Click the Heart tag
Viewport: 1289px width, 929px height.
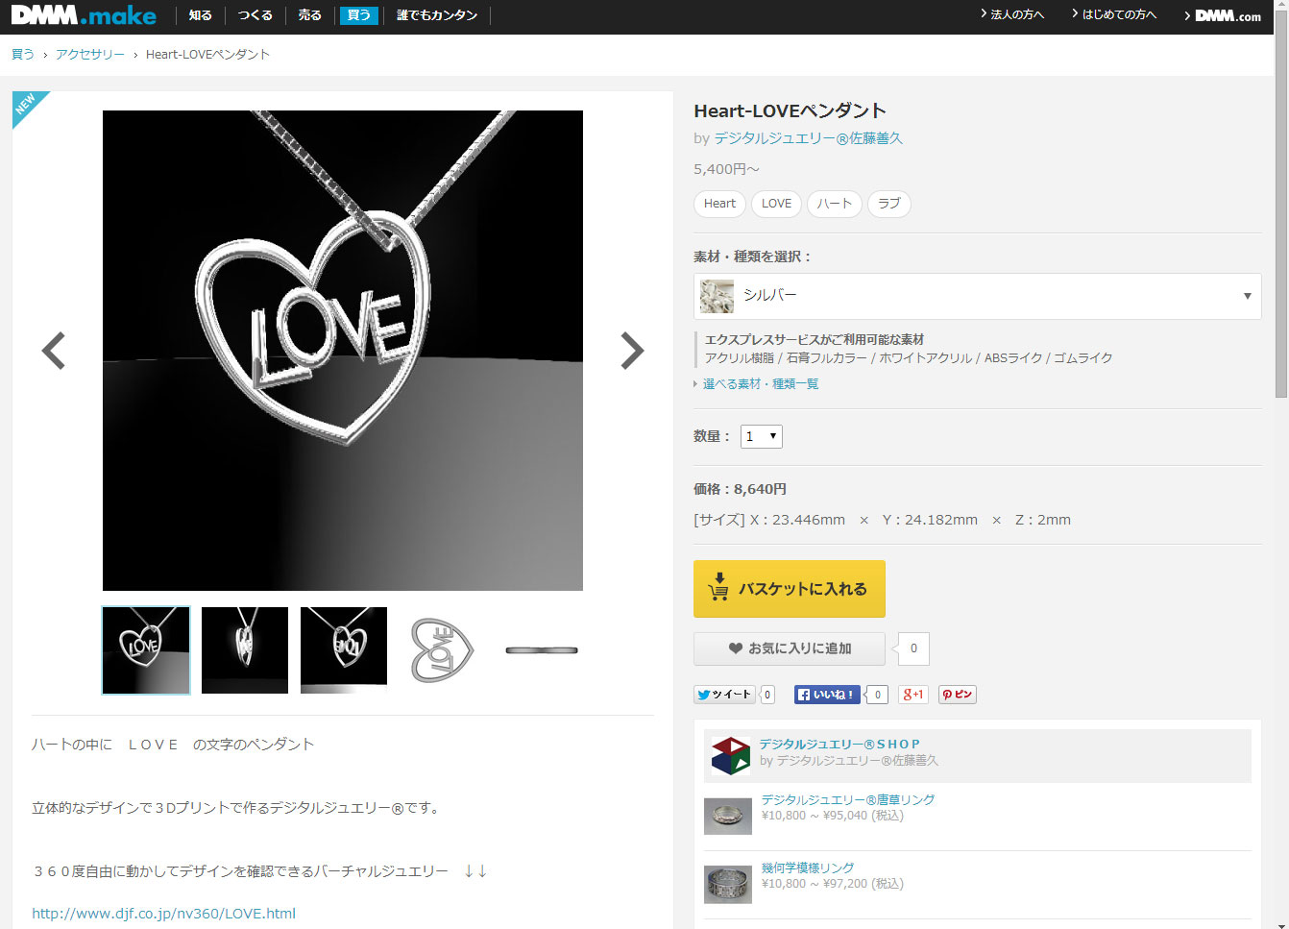pos(719,204)
